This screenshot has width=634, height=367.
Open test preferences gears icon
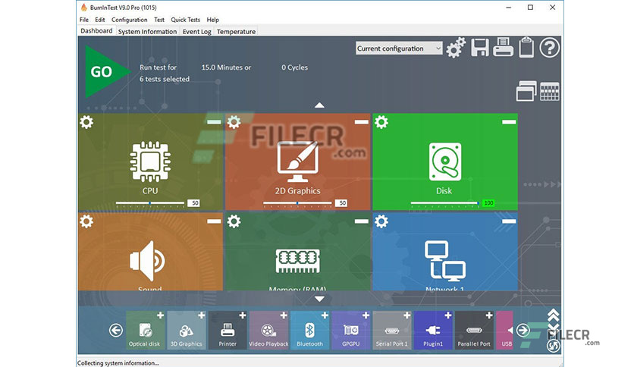456,48
